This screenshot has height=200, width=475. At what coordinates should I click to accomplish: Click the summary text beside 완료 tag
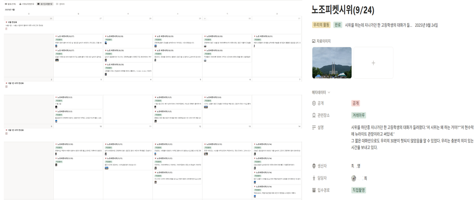pos(379,25)
